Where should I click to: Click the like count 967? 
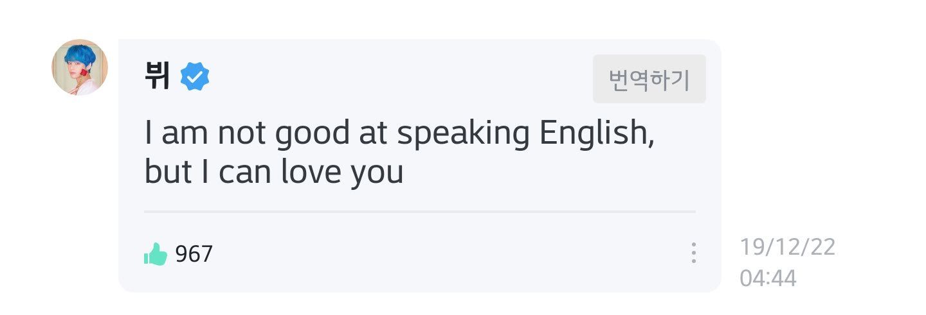coord(194,255)
